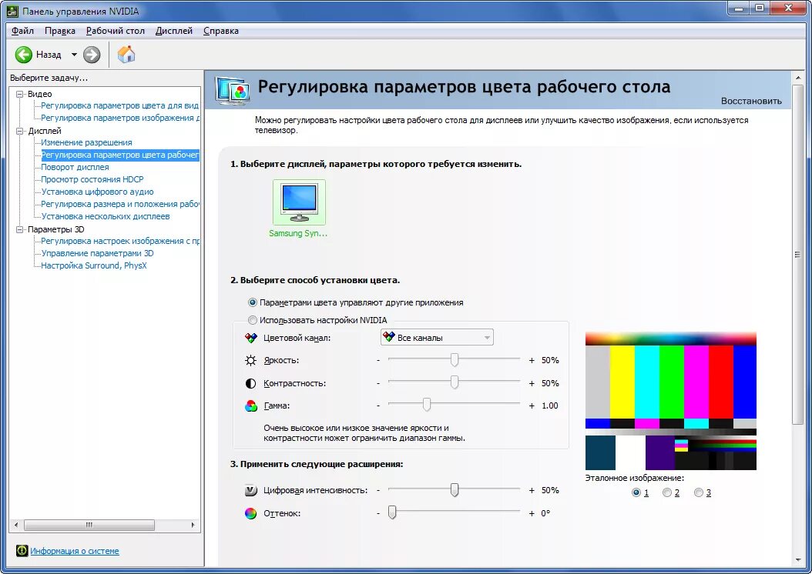This screenshot has width=812, height=574.
Task: Collapse the Видео tree section
Action: point(20,94)
